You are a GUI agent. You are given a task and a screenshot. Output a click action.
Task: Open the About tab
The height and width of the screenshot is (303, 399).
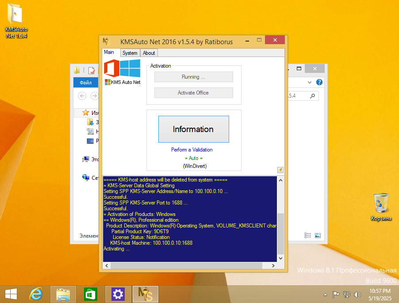click(149, 53)
